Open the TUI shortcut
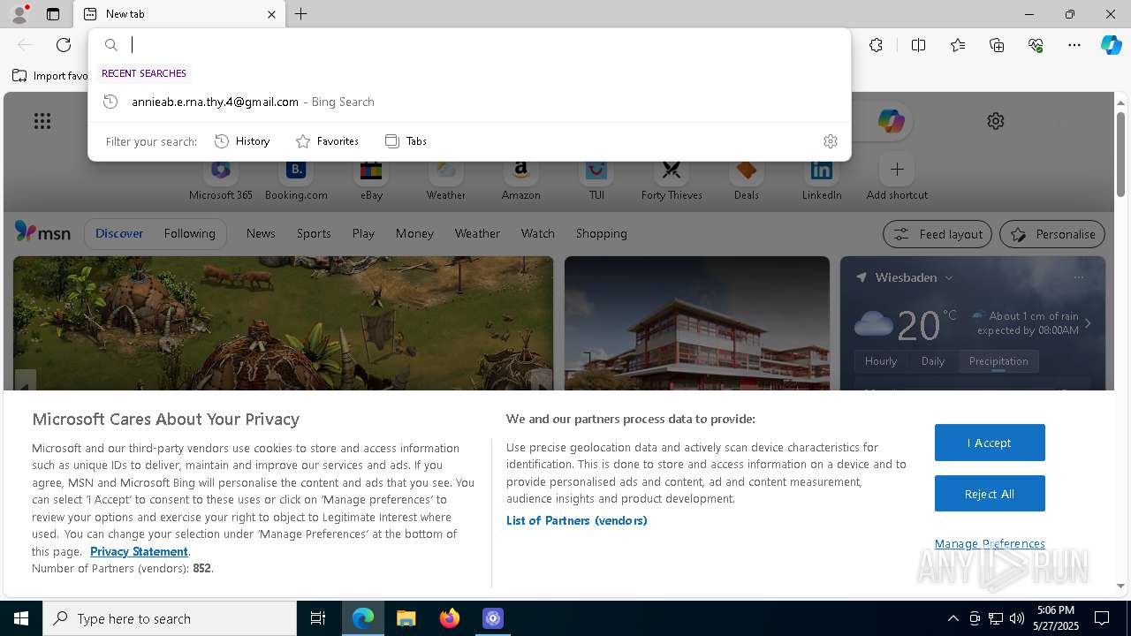 coord(596,179)
